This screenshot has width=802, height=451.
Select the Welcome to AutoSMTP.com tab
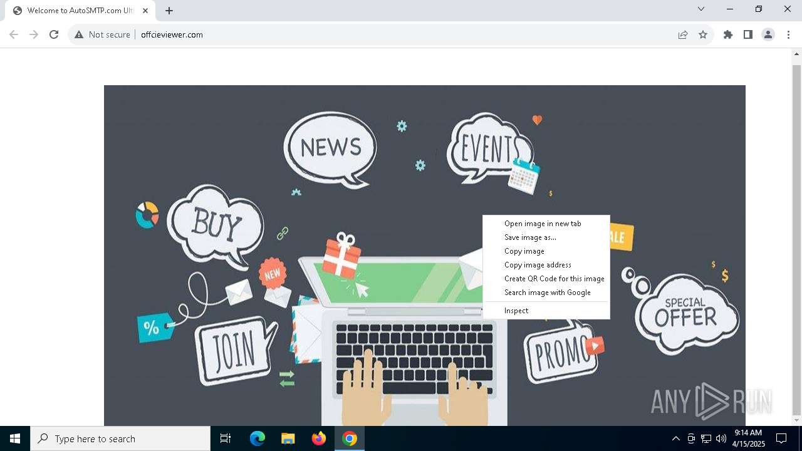80,11
